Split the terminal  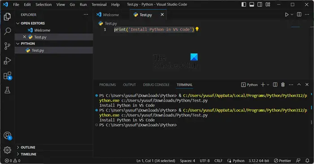point(275,85)
